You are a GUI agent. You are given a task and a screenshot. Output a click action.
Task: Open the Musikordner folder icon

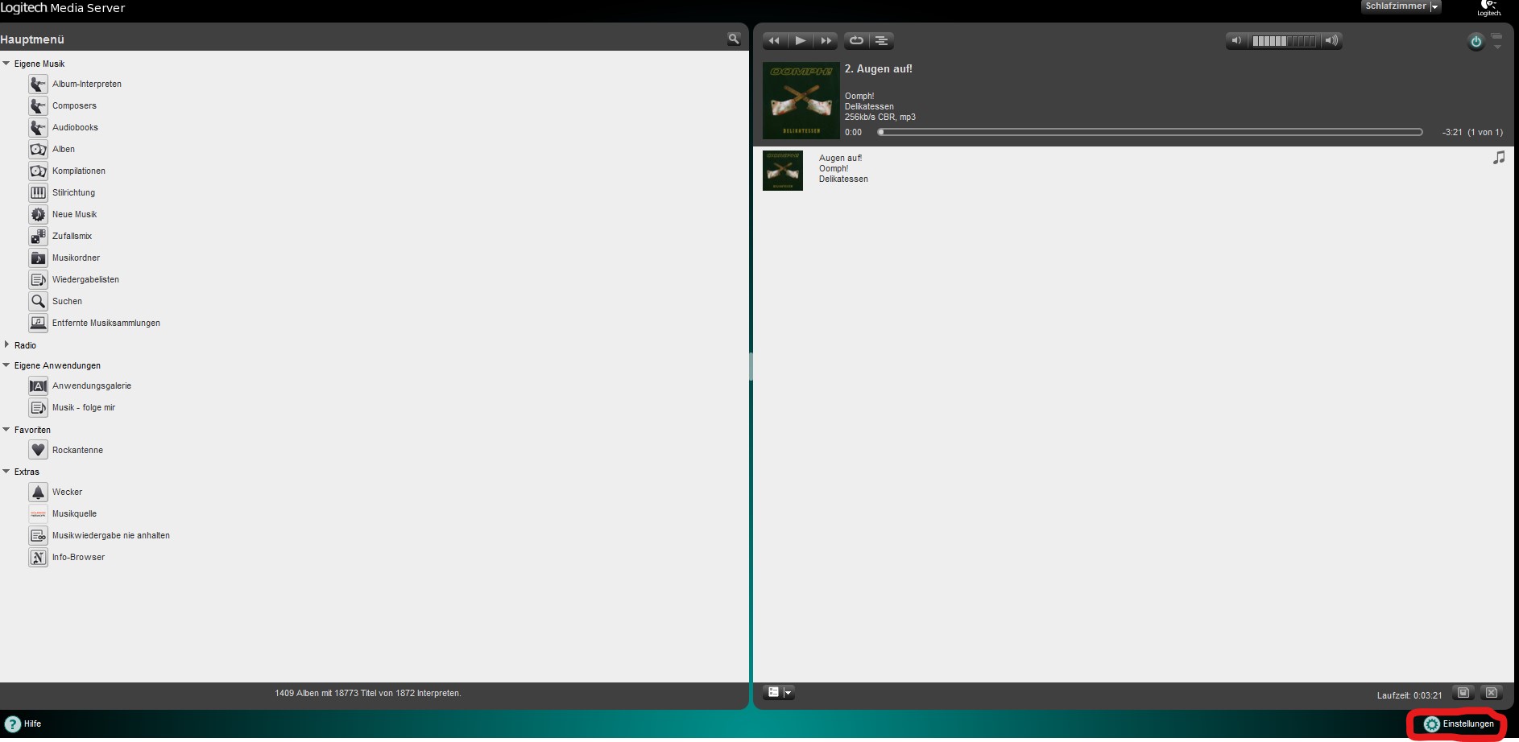tap(38, 258)
